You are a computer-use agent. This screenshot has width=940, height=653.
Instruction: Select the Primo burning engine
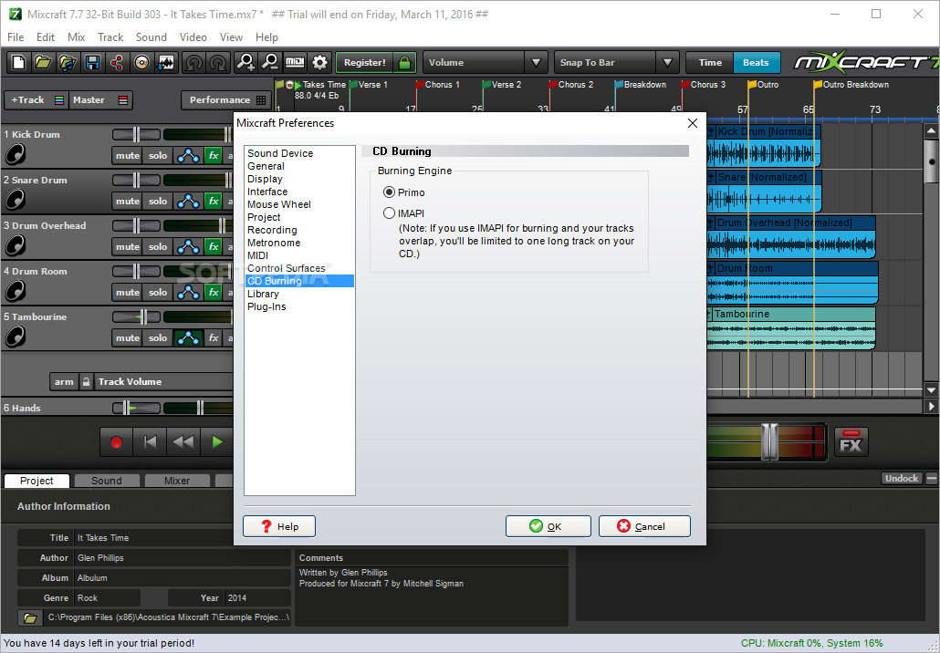point(389,192)
